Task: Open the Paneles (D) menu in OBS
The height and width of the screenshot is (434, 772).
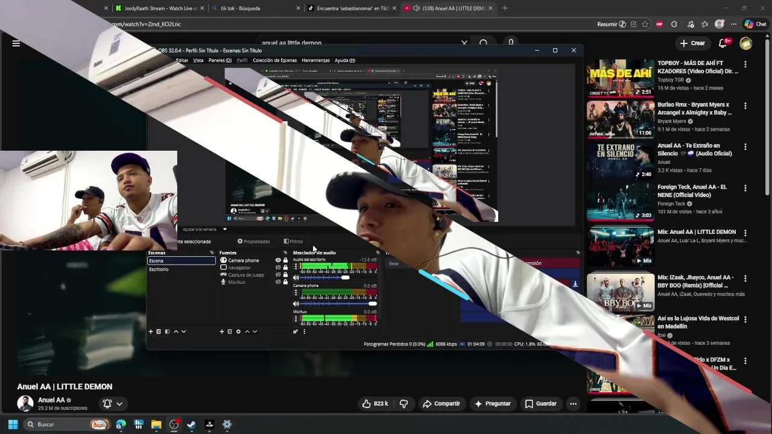Action: point(220,60)
